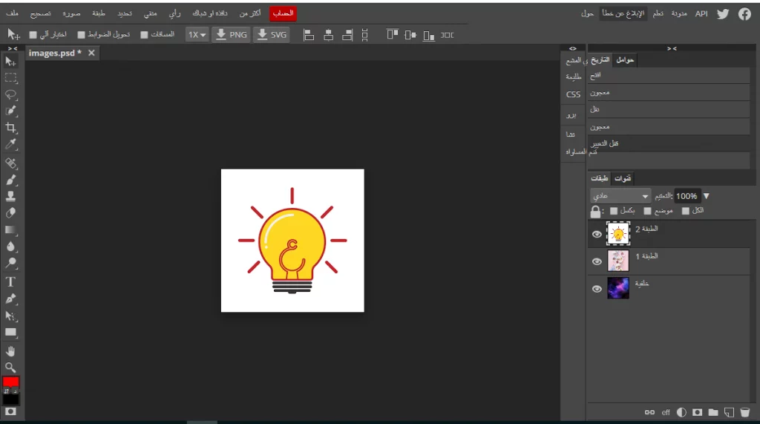Toggle visibility of the خلفية layer
760x424 pixels.
(x=597, y=289)
